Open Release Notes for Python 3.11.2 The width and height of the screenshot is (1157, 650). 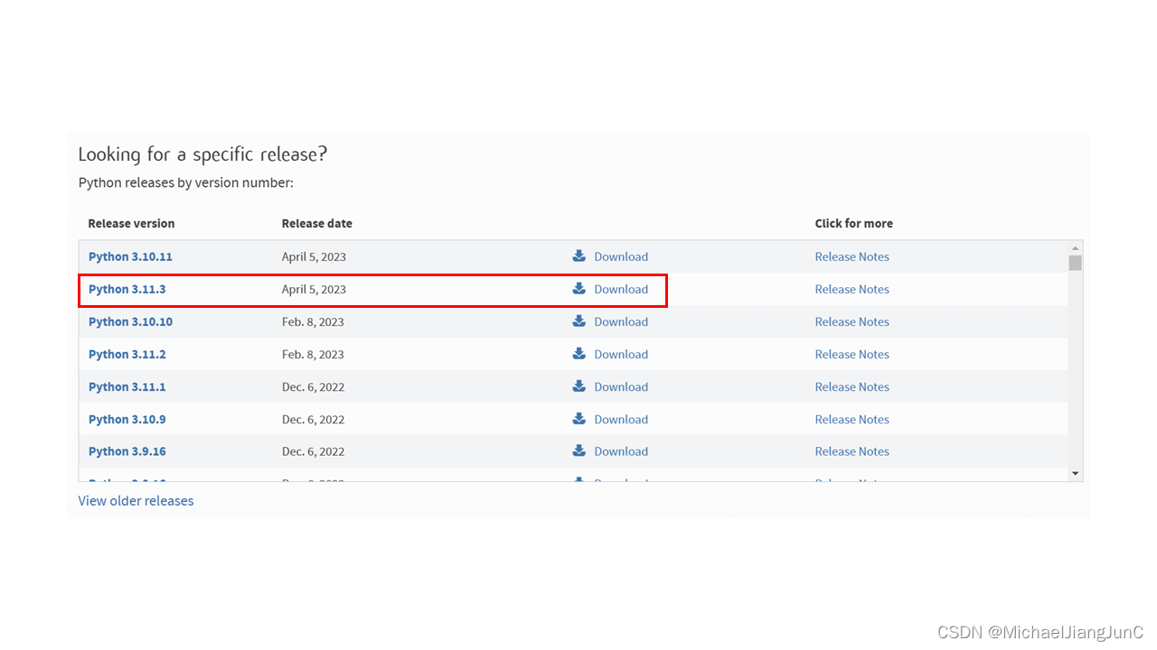(851, 354)
